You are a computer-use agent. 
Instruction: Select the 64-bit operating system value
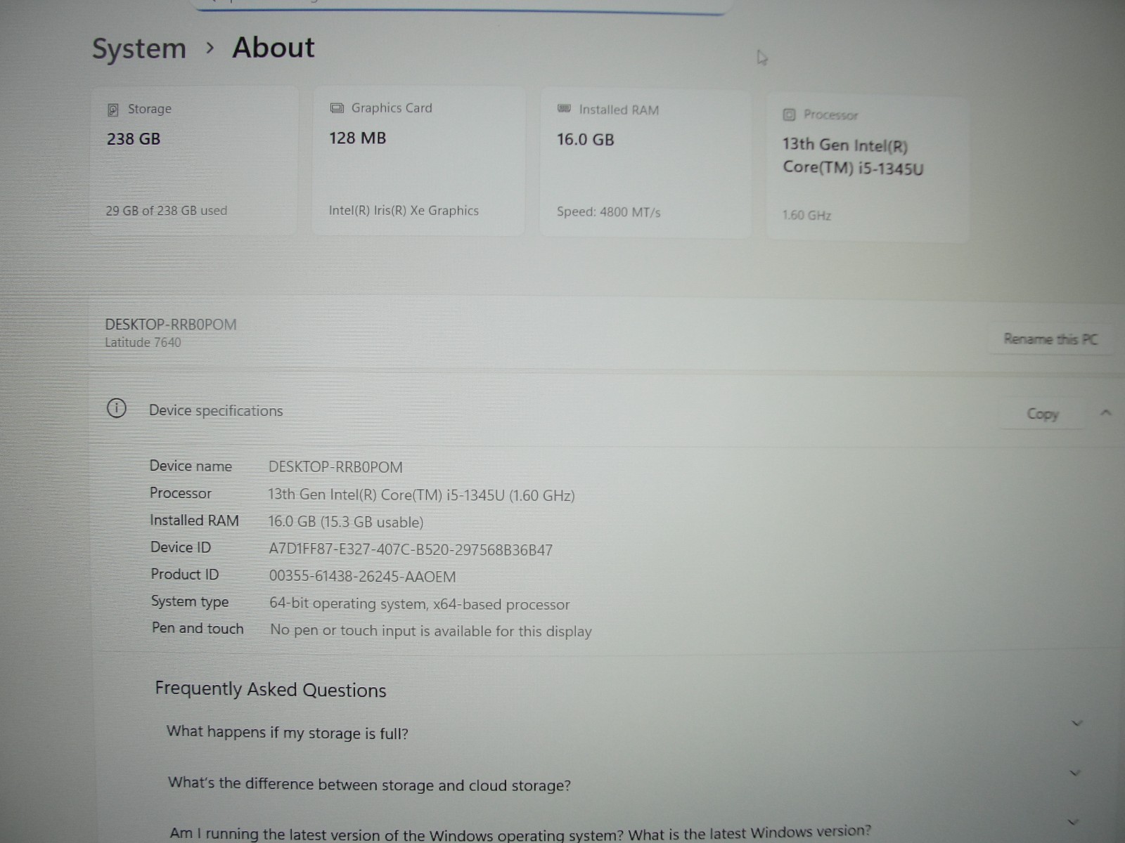[419, 604]
